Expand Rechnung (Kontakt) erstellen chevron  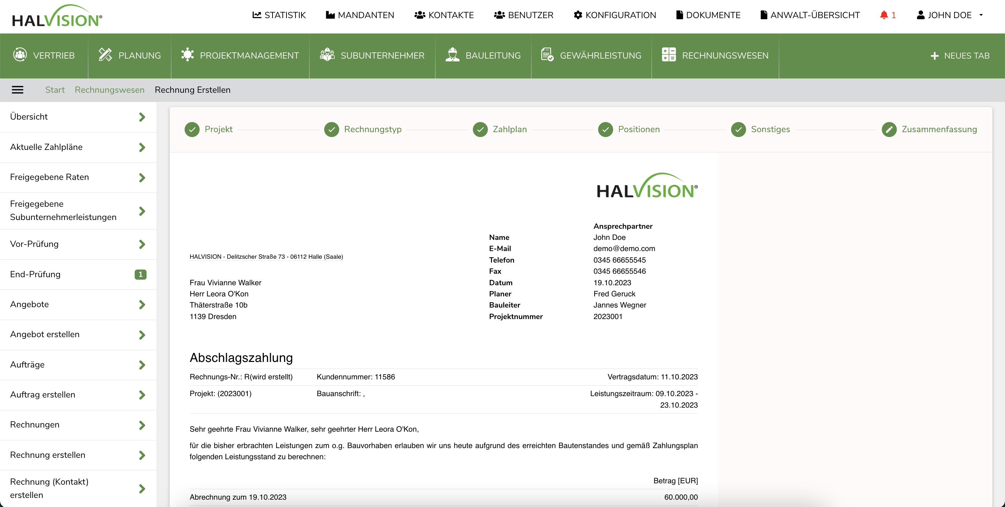(142, 489)
